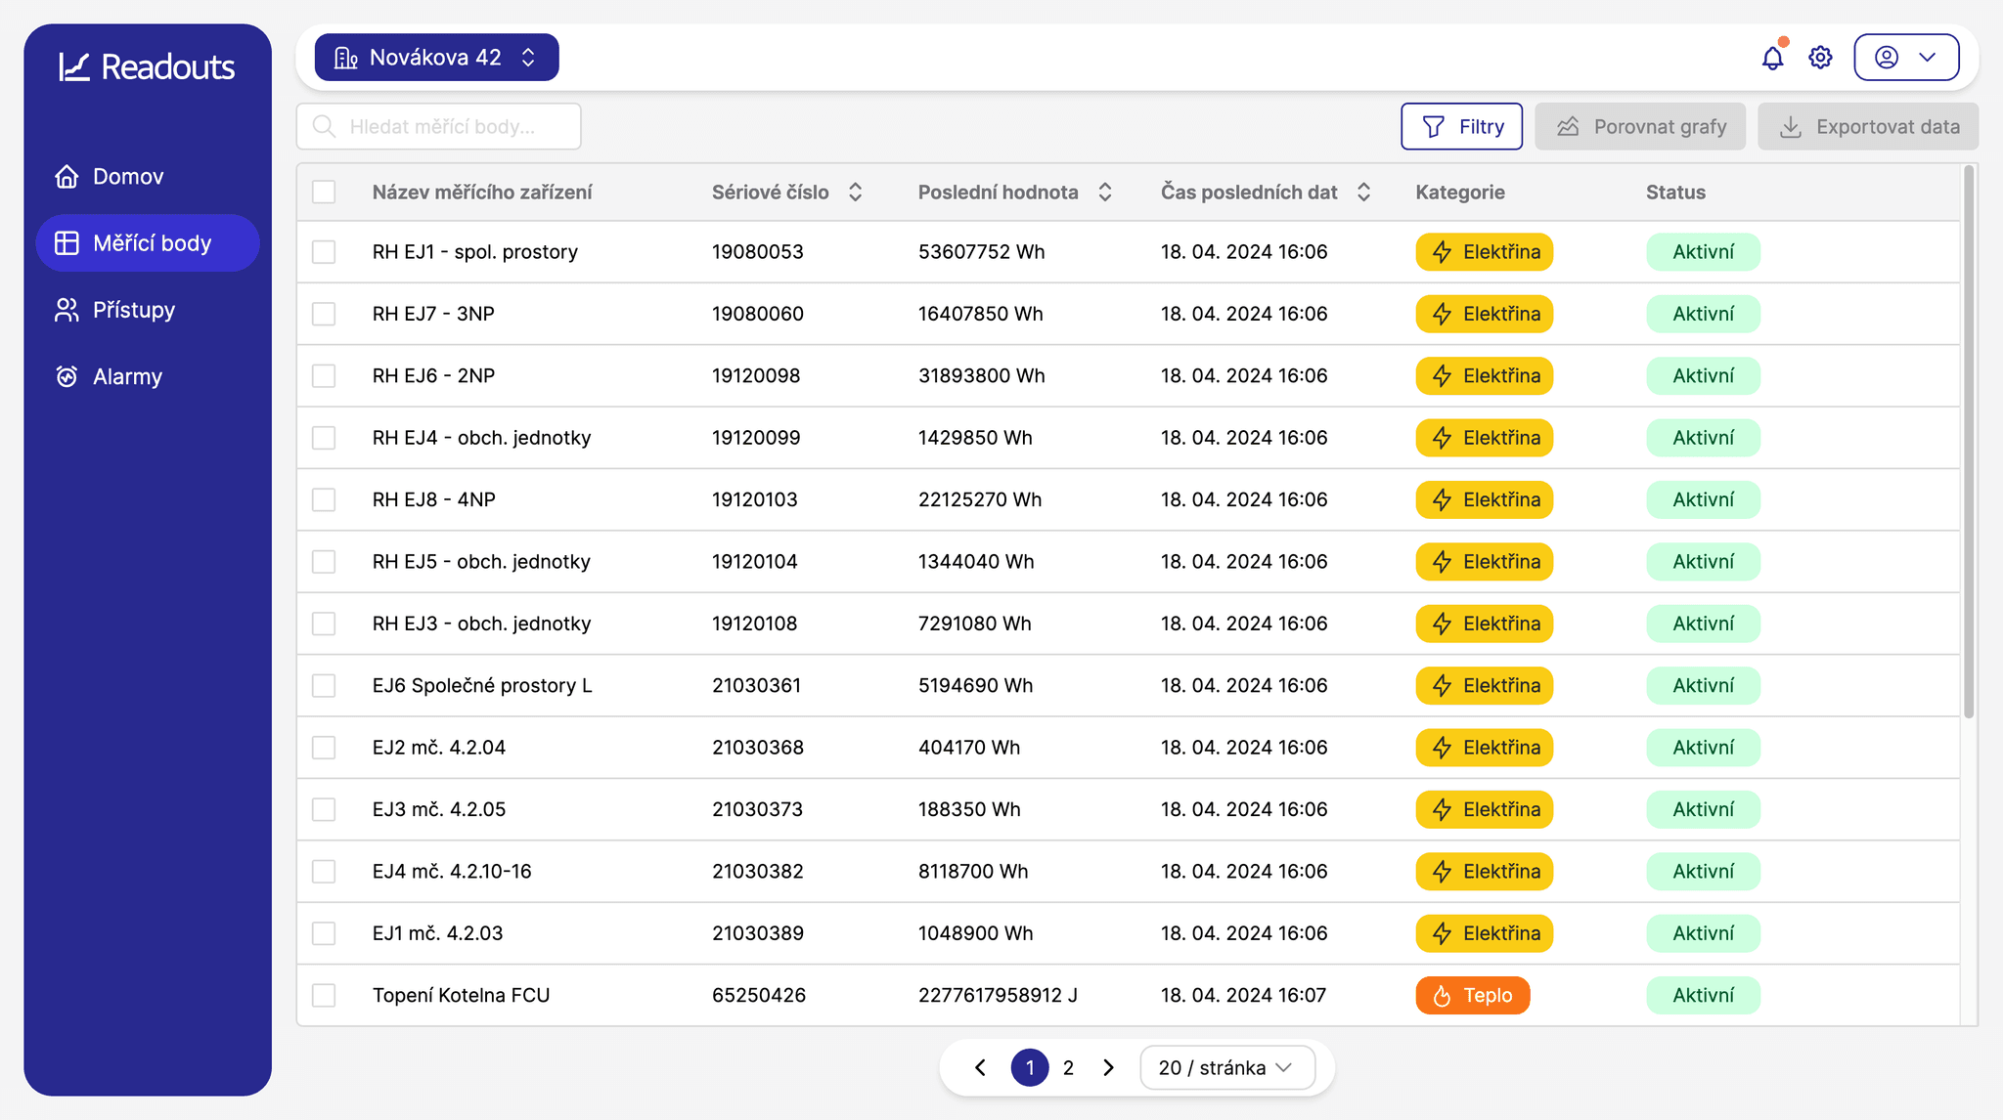Click device name EJ6 Společné prostory L

[482, 686]
